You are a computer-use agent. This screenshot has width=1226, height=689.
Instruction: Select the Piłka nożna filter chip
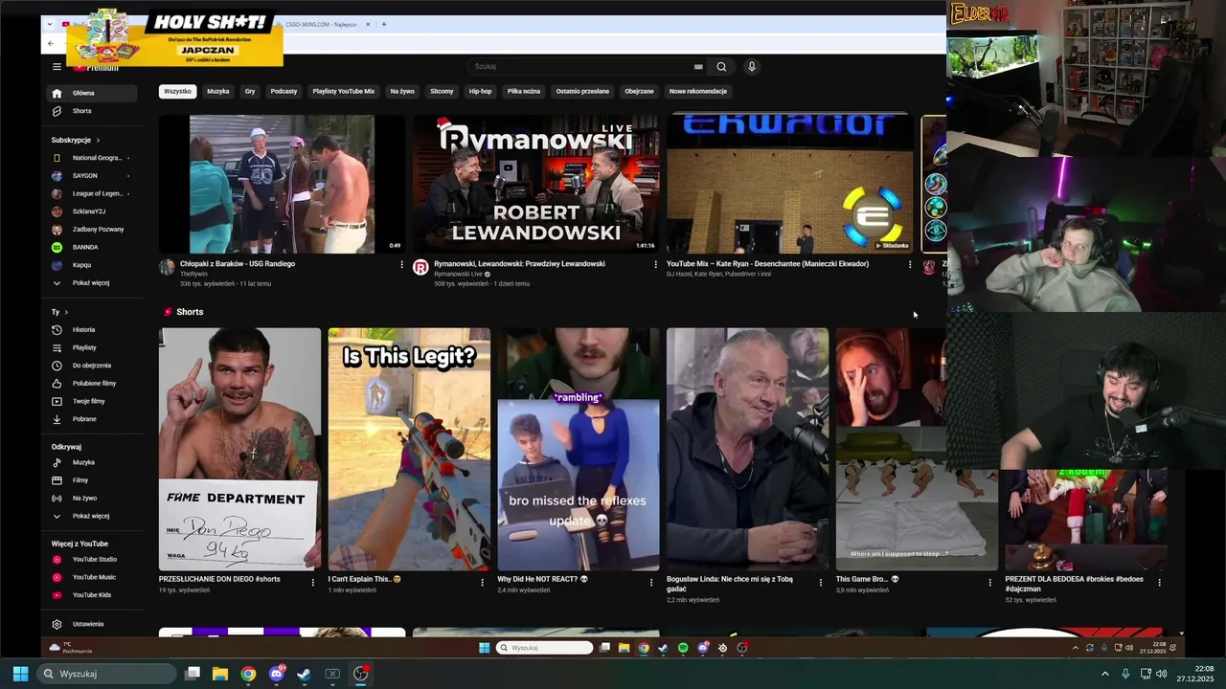524,92
